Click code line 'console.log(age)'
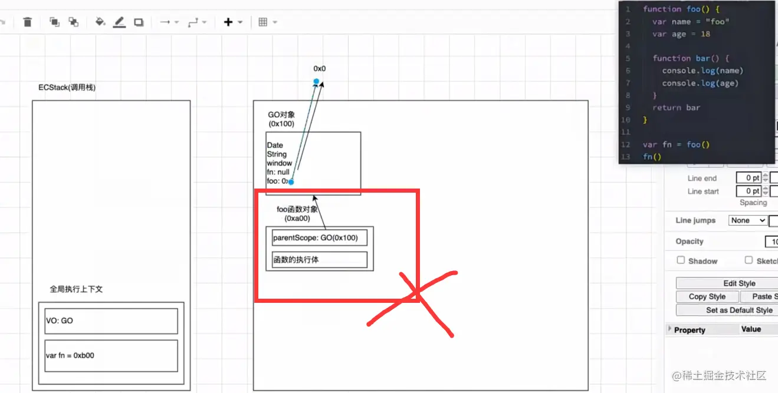The height and width of the screenshot is (393, 778). [x=700, y=83]
